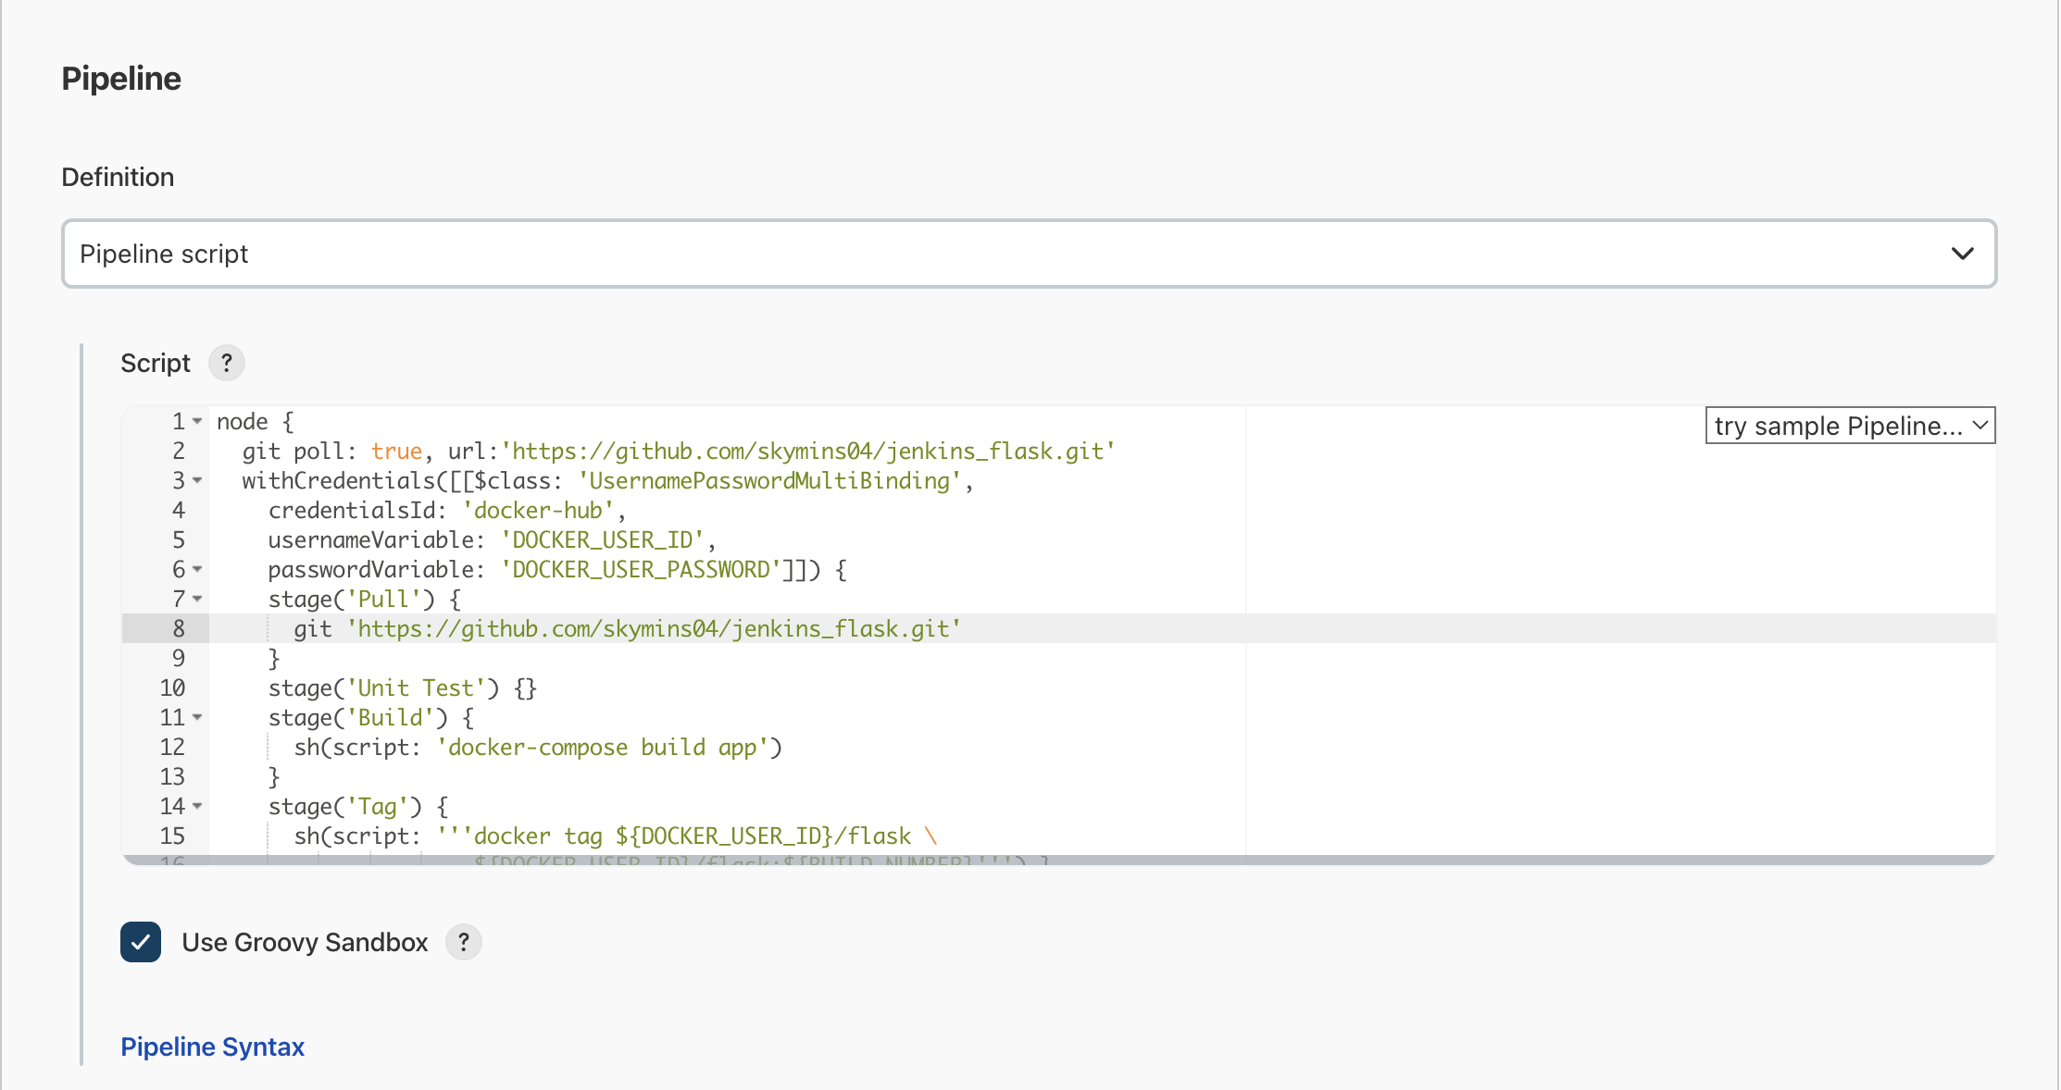Viewport: 2061px width, 1090px height.
Task: Click the Use Groovy Sandbox label text
Action: coord(305,942)
